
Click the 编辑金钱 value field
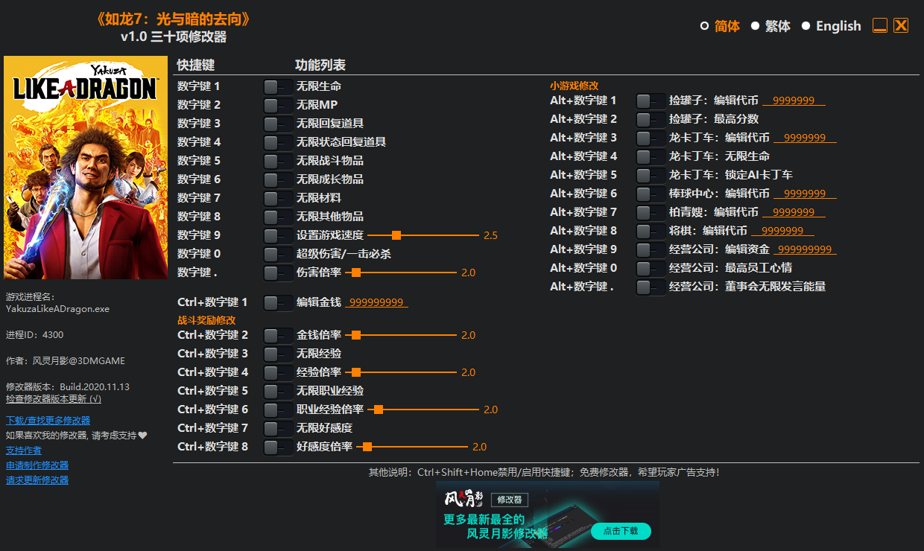click(x=376, y=302)
